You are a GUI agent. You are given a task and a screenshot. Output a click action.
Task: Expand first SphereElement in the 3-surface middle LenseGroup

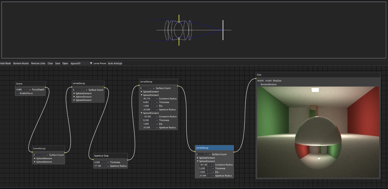click(x=141, y=92)
